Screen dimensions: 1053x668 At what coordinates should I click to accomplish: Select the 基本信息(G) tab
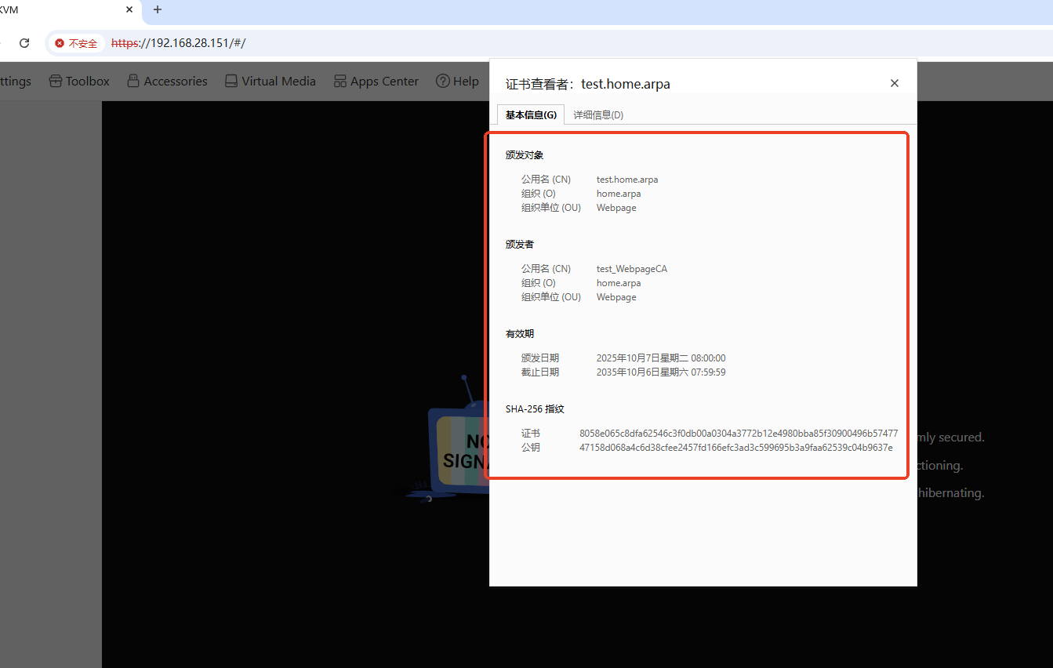coord(531,114)
